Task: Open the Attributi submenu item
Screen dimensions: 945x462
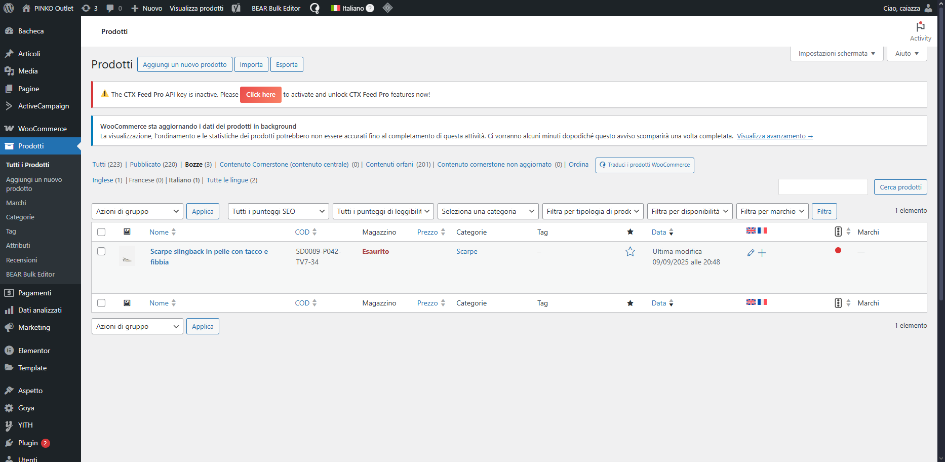Action: click(x=18, y=245)
